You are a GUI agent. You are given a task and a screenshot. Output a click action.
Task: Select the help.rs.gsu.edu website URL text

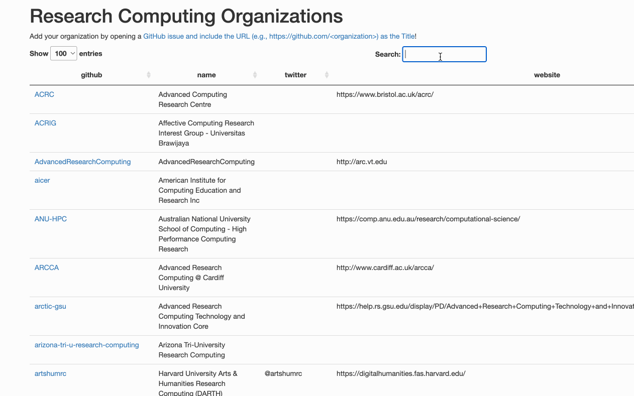(485, 306)
